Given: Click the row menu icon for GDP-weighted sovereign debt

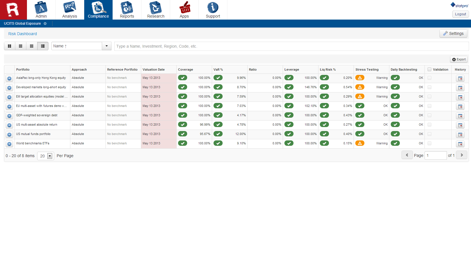Looking at the screenshot, I should point(9,116).
